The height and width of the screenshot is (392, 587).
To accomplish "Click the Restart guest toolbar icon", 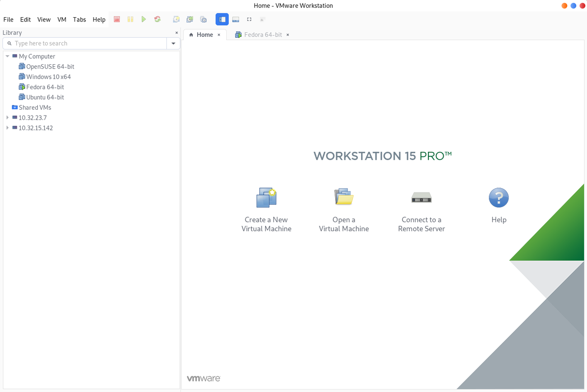I will click(x=157, y=19).
